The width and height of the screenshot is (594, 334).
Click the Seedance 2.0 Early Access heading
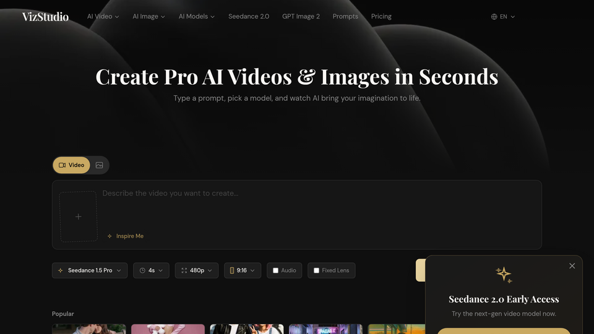(x=504, y=299)
